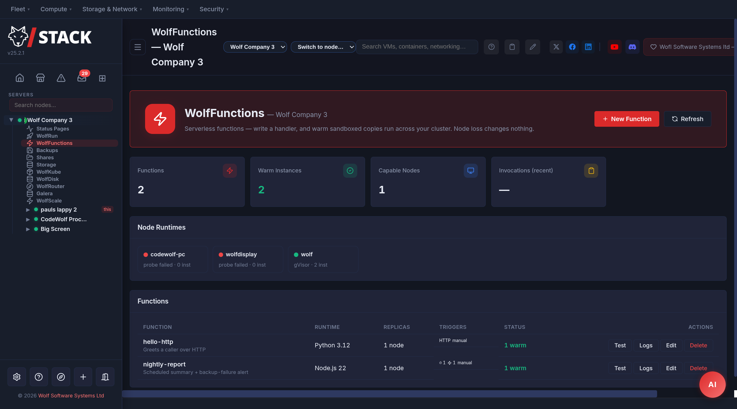Click the compass icon at sidebar bottom
The height and width of the screenshot is (409, 737).
tap(61, 377)
